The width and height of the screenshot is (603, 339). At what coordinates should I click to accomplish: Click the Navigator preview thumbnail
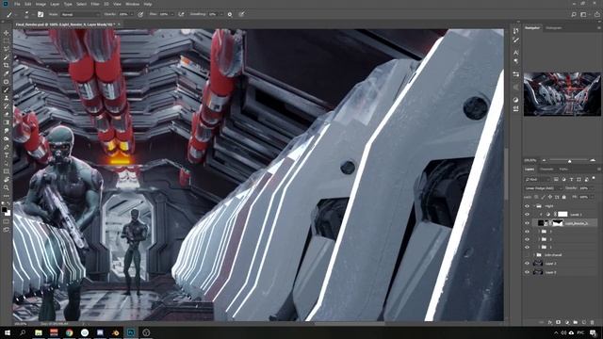pyautogui.click(x=562, y=94)
